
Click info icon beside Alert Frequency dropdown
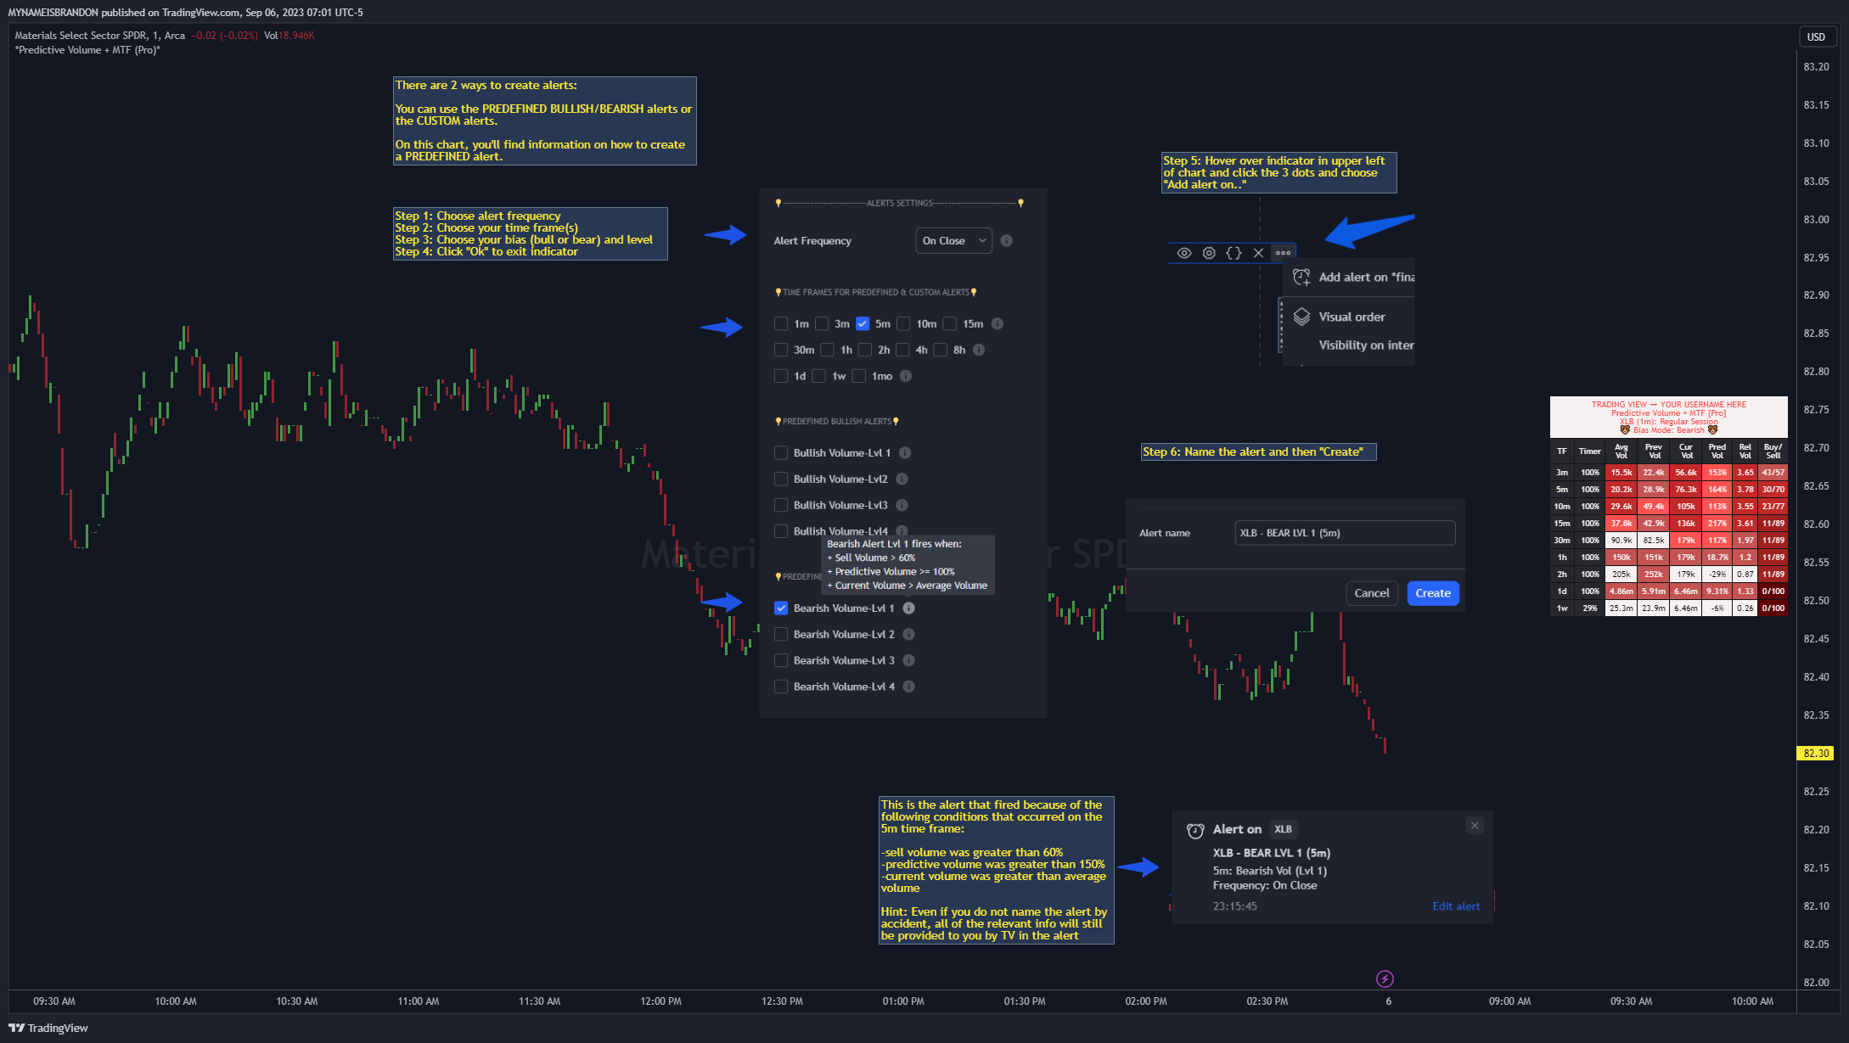coord(1006,241)
